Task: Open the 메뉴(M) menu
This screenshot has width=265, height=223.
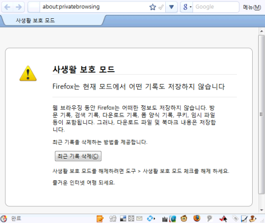Action: point(252,7)
